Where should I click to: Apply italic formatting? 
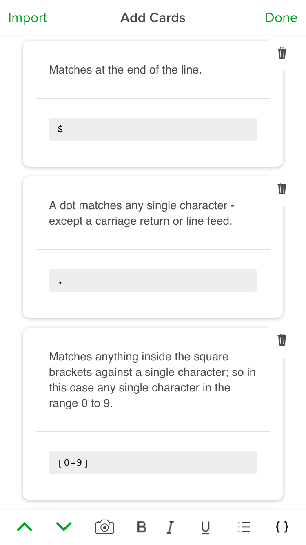point(170,527)
